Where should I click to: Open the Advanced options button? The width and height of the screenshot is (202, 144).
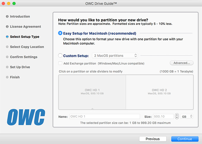tap(182, 63)
